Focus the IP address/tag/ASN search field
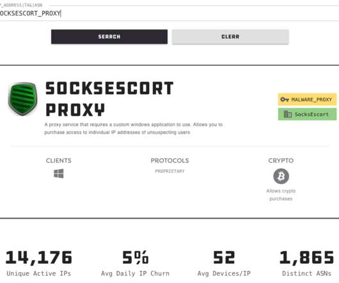This screenshot has width=339, height=283. pyautogui.click(x=169, y=13)
